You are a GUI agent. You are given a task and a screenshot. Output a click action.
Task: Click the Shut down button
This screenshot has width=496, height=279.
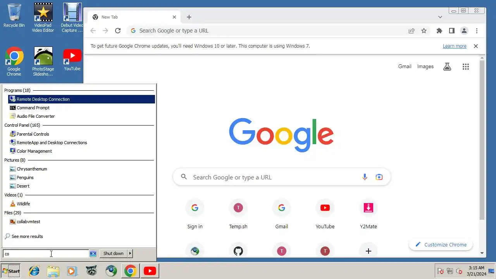[x=113, y=253]
